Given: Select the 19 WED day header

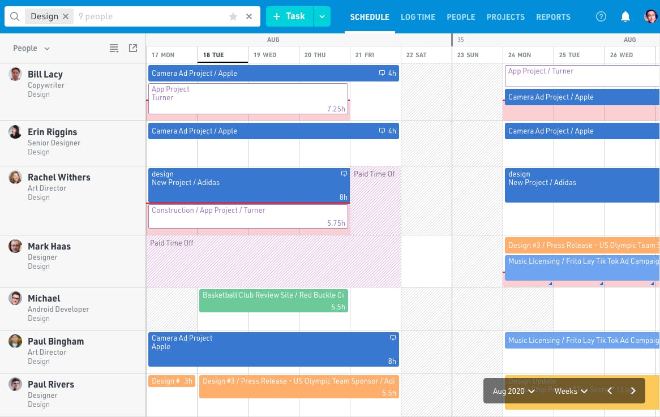Looking at the screenshot, I should 273,55.
